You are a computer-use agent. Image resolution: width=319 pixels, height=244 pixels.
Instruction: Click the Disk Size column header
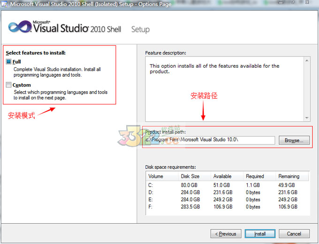195,176
